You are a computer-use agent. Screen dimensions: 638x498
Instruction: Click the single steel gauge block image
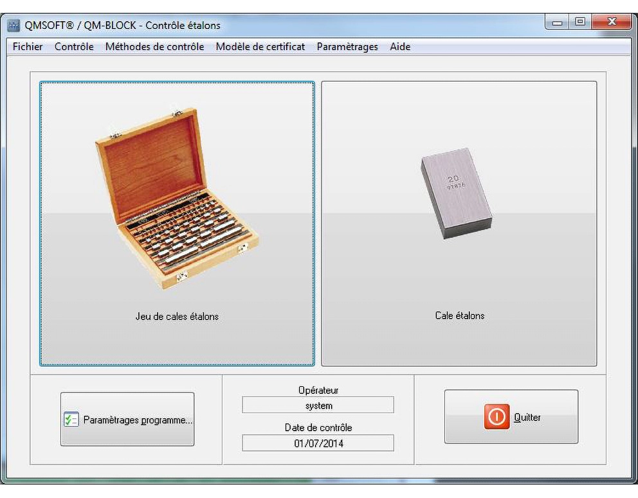click(x=457, y=193)
